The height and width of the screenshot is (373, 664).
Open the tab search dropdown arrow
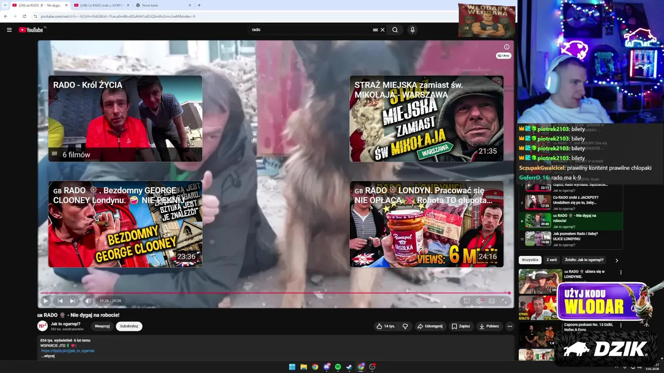(5, 5)
